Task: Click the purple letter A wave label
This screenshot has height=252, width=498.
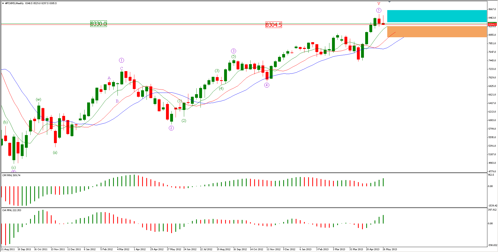Action: [x=109, y=78]
